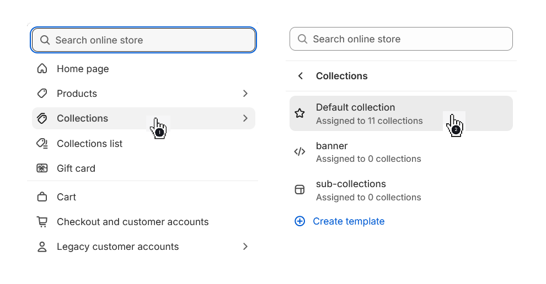Expand the Products submenu chevron

click(245, 93)
